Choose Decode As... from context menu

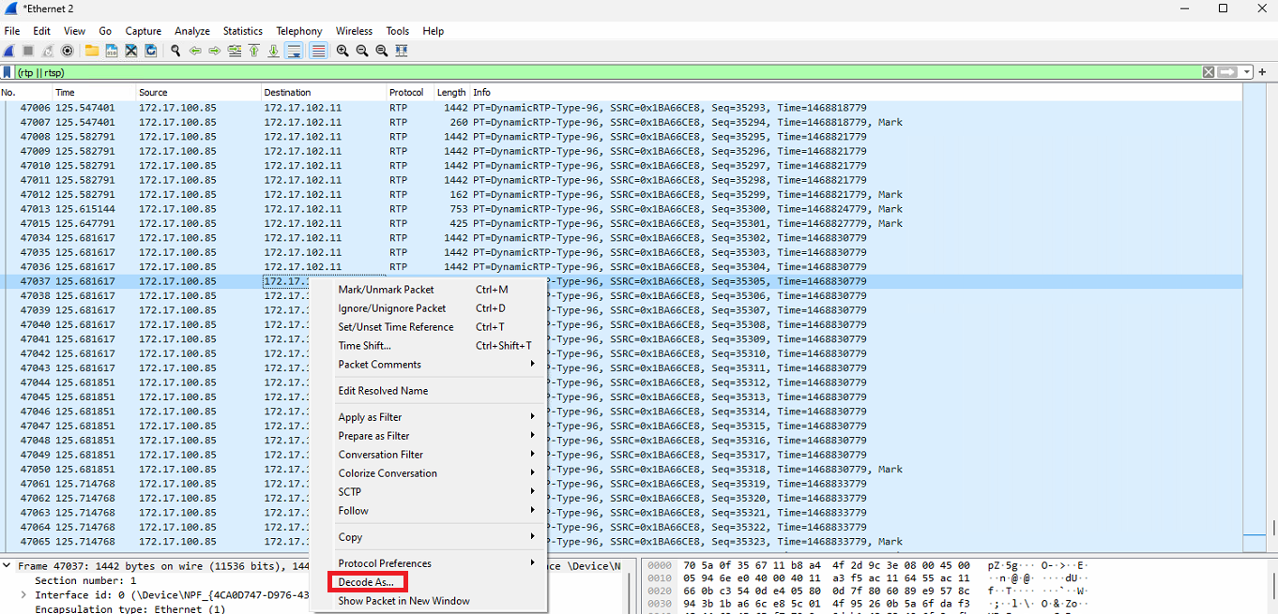(x=366, y=582)
